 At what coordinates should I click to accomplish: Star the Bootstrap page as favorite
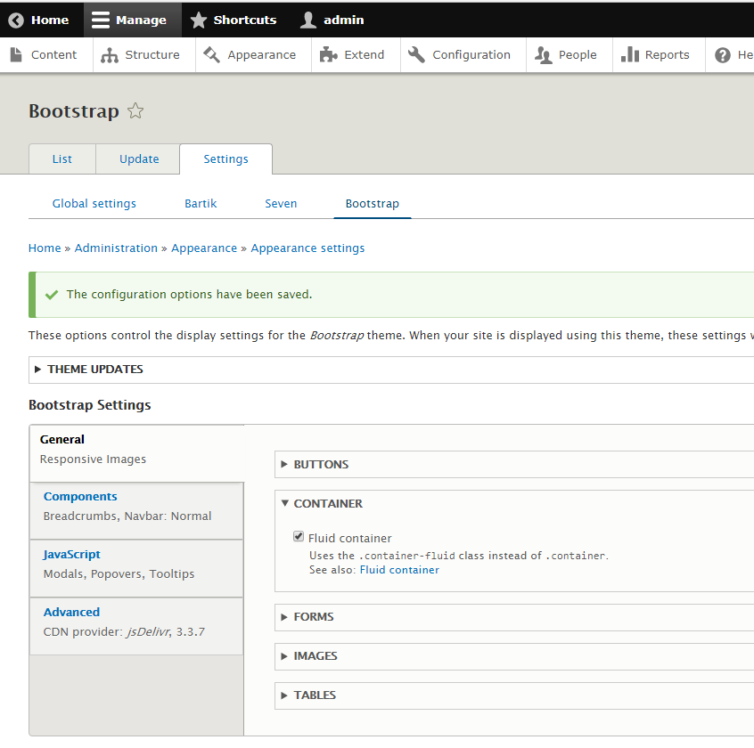[135, 110]
